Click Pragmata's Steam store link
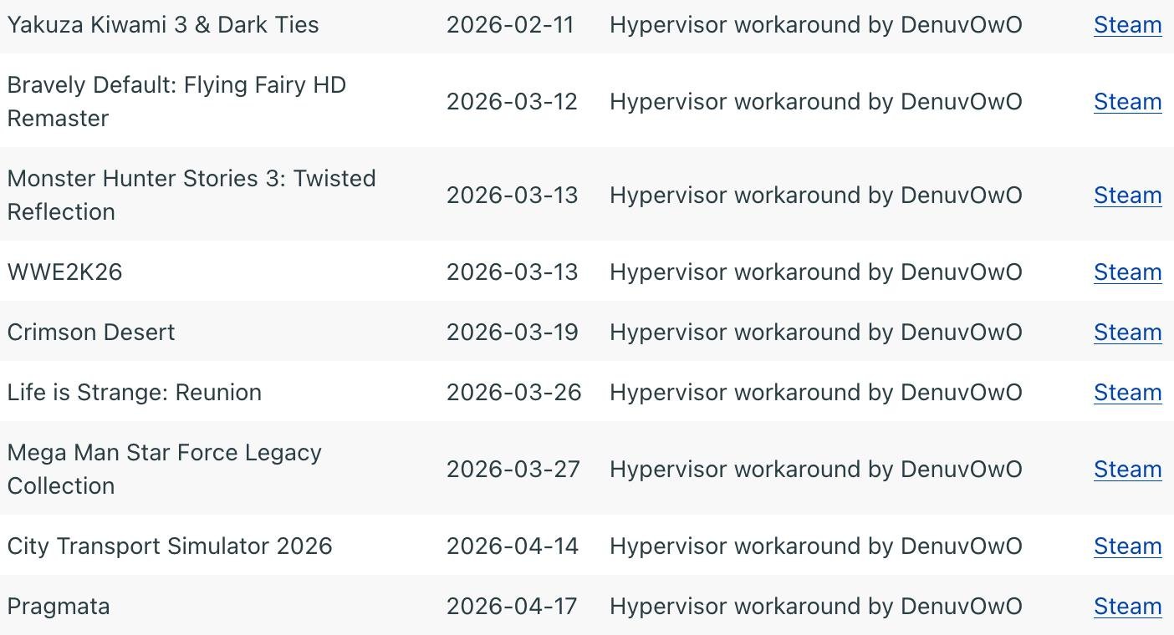 (x=1127, y=607)
